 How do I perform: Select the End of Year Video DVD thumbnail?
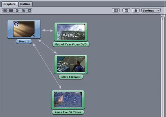tap(71, 32)
